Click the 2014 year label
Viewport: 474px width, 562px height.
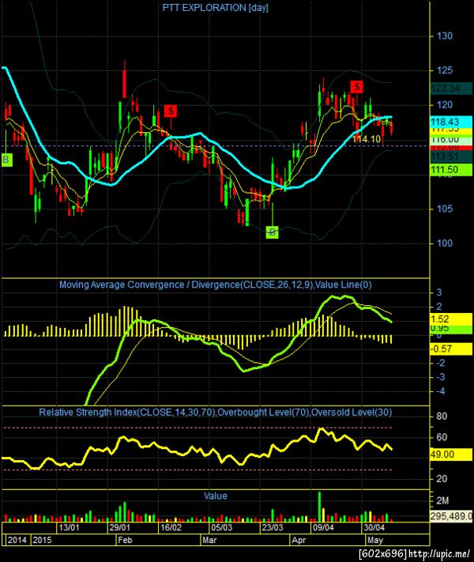click(x=17, y=540)
